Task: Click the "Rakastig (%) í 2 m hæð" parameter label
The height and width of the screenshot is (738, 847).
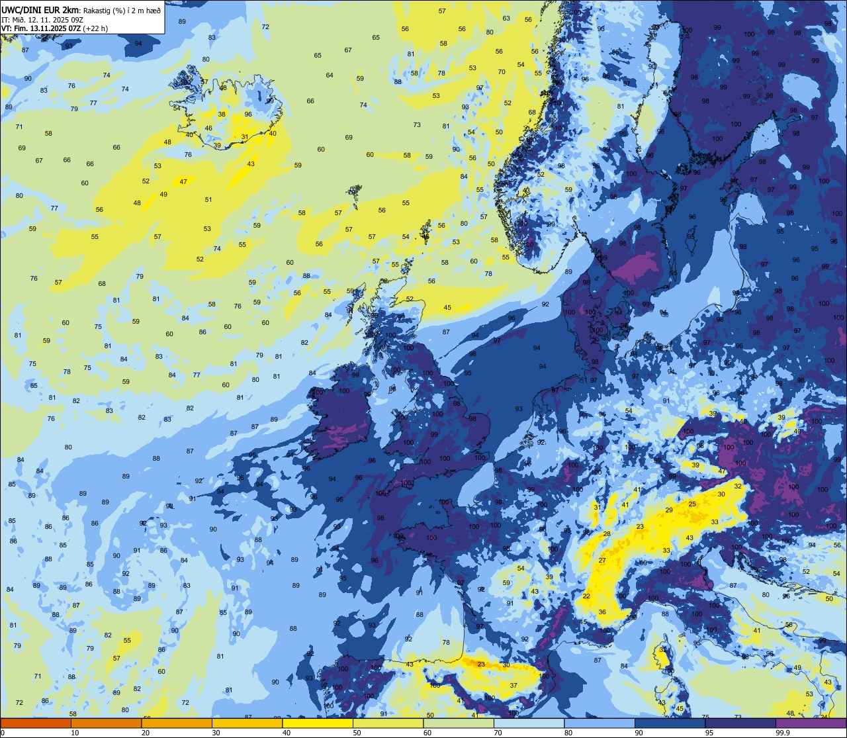Action: tap(122, 9)
